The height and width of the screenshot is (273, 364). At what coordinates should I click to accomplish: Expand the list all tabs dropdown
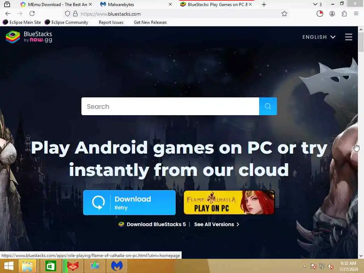pyautogui.click(x=317, y=4)
